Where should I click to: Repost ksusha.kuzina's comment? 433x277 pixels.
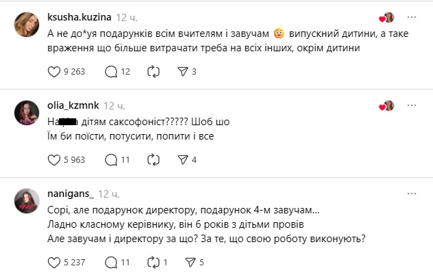[x=154, y=71]
